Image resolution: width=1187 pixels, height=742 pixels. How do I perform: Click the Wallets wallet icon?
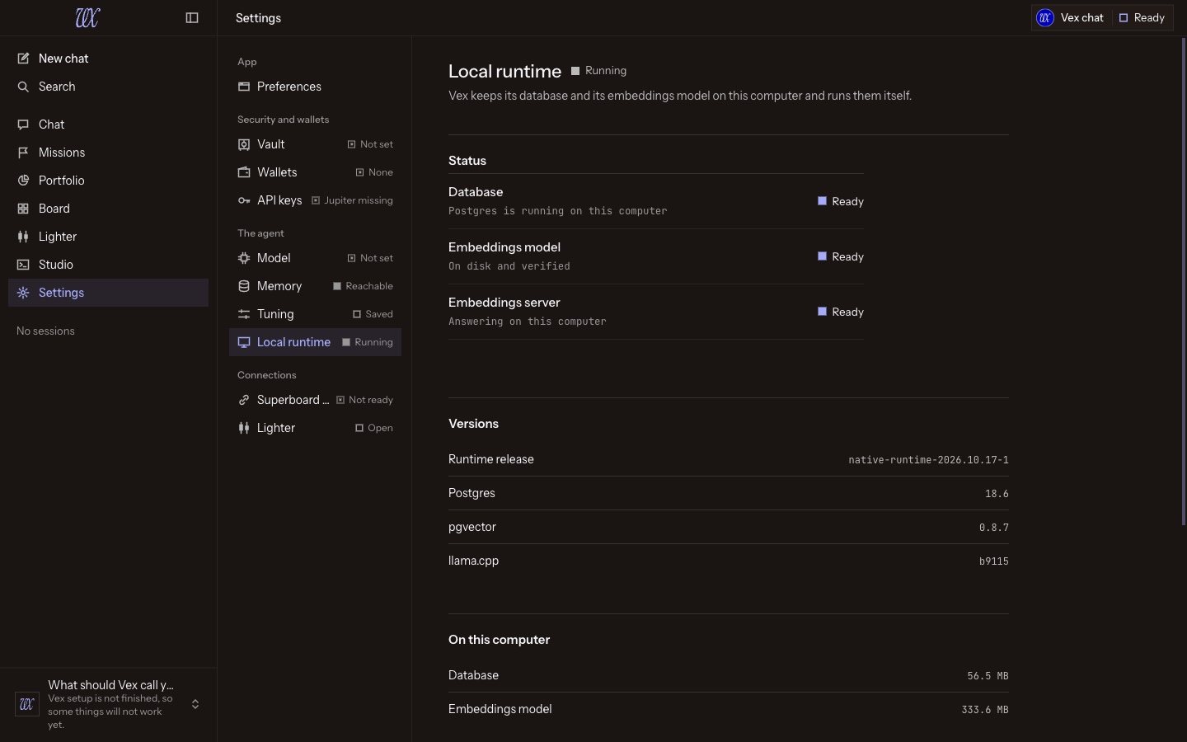pyautogui.click(x=244, y=172)
